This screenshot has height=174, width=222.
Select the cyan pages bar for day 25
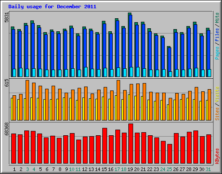pos(170,74)
